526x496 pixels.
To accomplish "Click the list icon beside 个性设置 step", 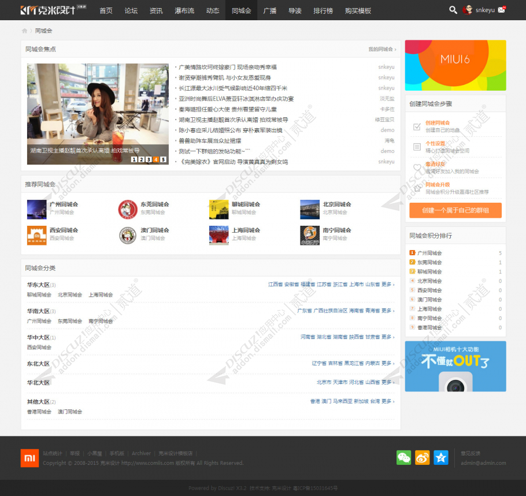I will tap(417, 147).
